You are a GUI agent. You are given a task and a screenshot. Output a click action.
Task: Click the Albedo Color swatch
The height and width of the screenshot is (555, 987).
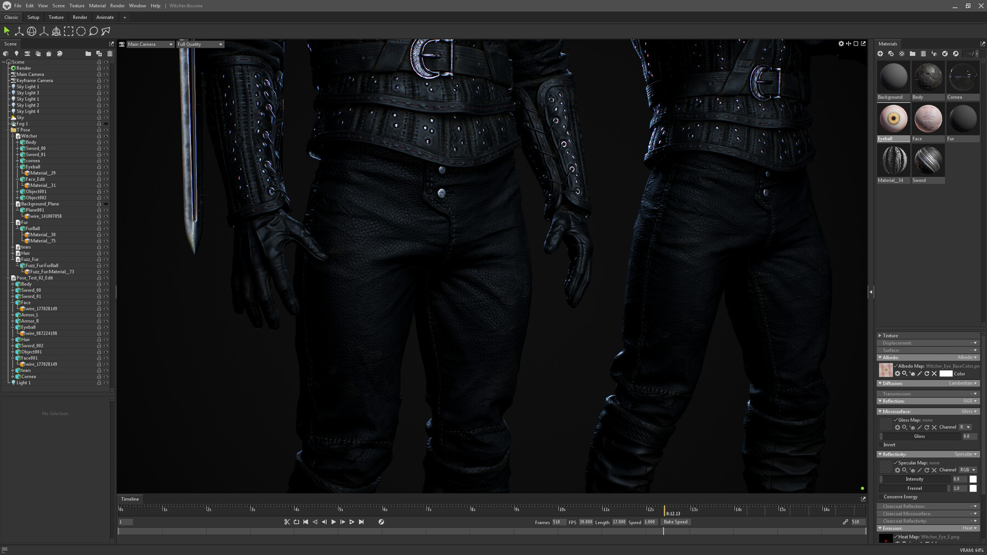point(946,373)
